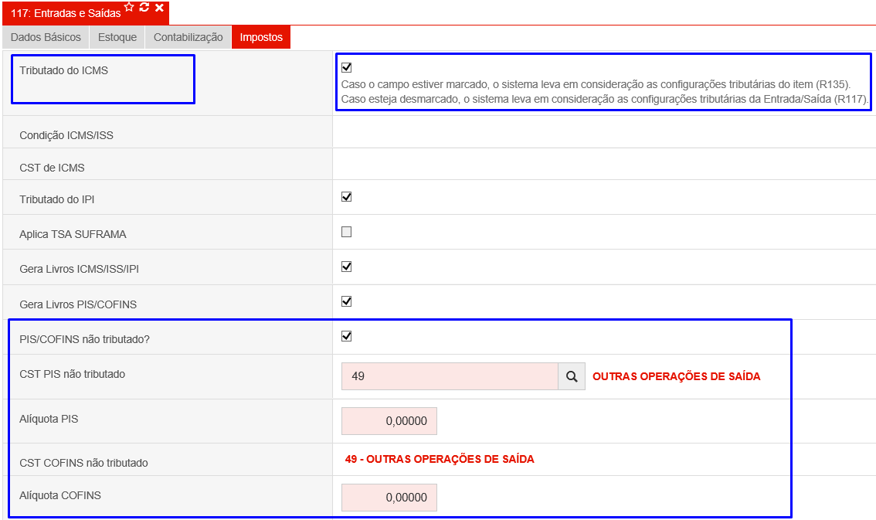Click the red text beside the CST PIS field

point(677,376)
